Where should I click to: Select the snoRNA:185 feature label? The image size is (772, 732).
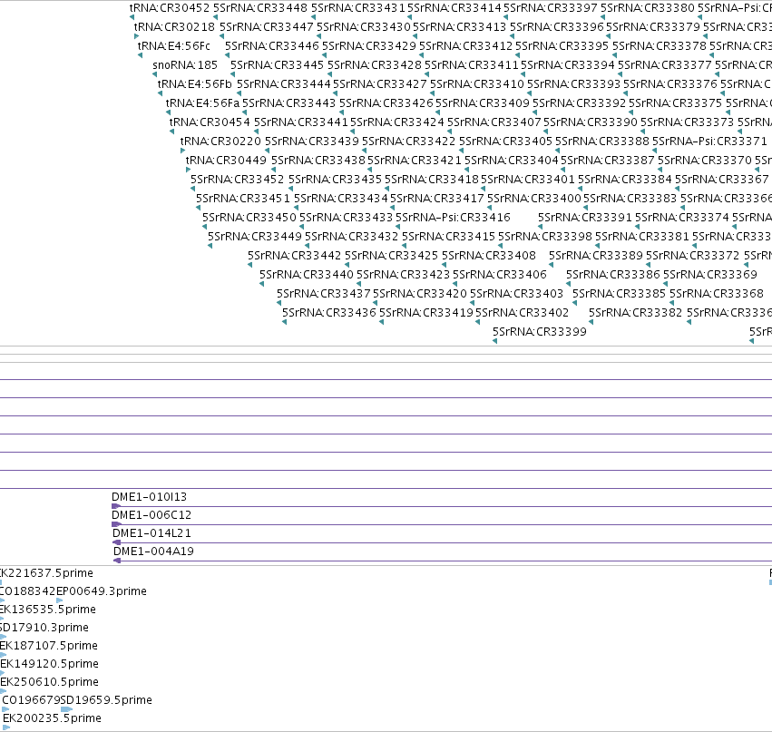pos(185,65)
